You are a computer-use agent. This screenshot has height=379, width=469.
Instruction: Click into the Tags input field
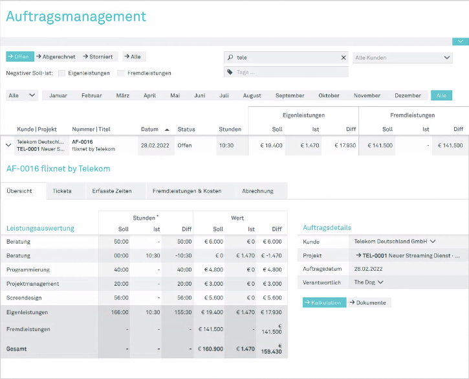[x=286, y=72]
